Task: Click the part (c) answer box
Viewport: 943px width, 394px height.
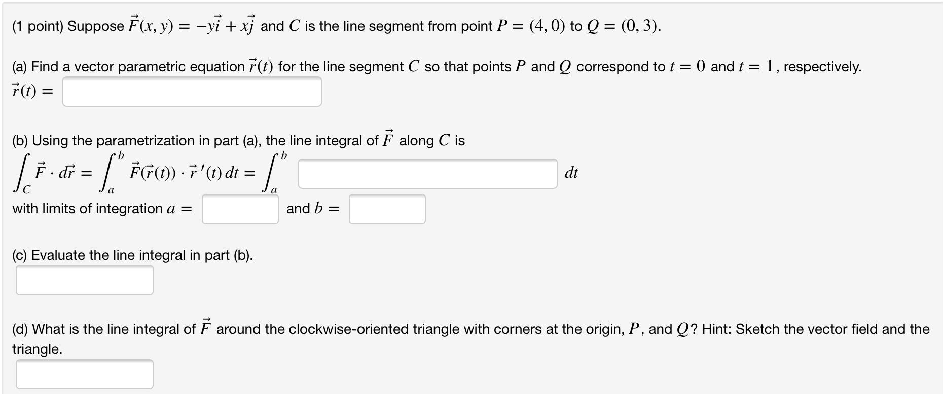Action: pyautogui.click(x=85, y=279)
